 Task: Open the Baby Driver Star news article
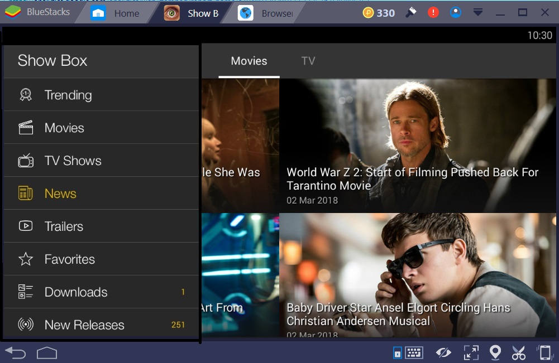418,275
